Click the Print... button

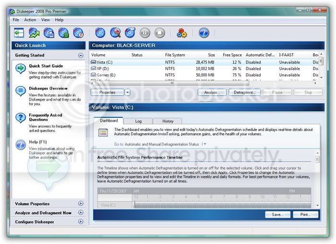tap(305, 214)
